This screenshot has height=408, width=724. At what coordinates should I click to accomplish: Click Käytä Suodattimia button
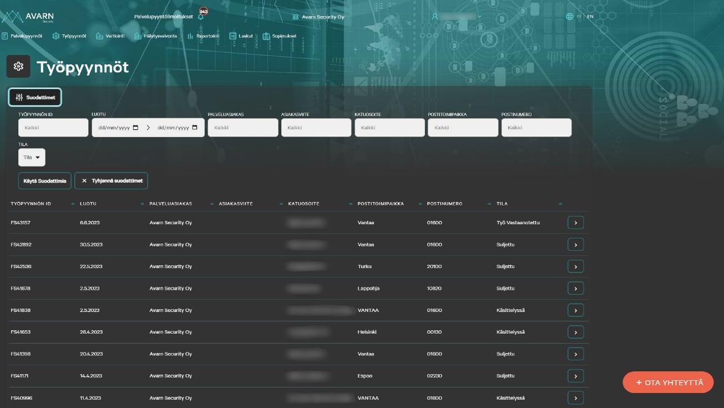point(45,181)
